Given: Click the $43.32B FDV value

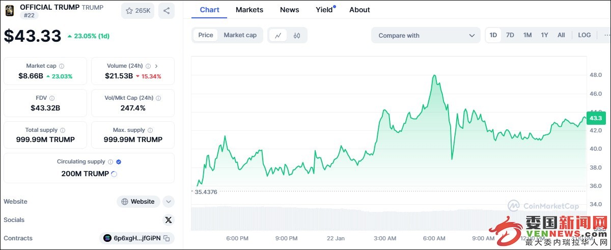Looking at the screenshot, I should 45,108.
